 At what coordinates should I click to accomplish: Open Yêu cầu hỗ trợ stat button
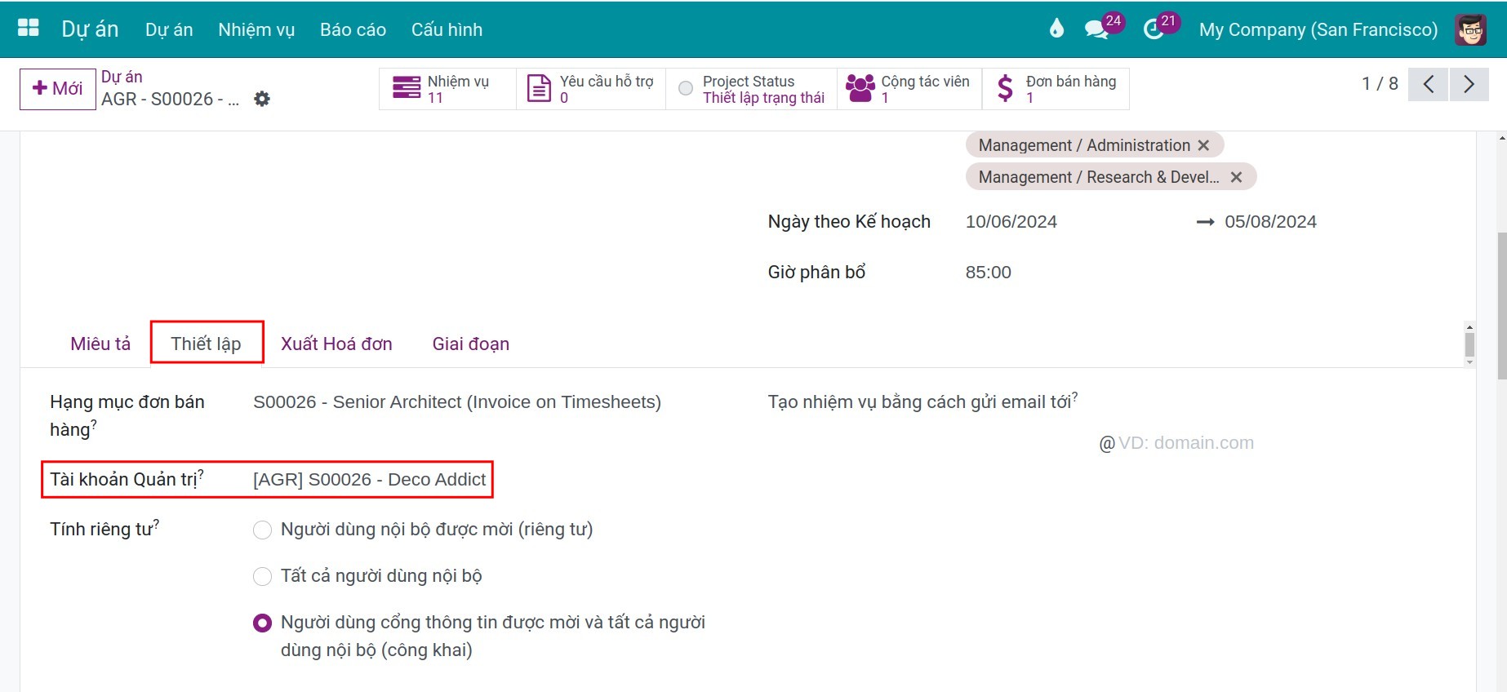pyautogui.click(x=591, y=89)
